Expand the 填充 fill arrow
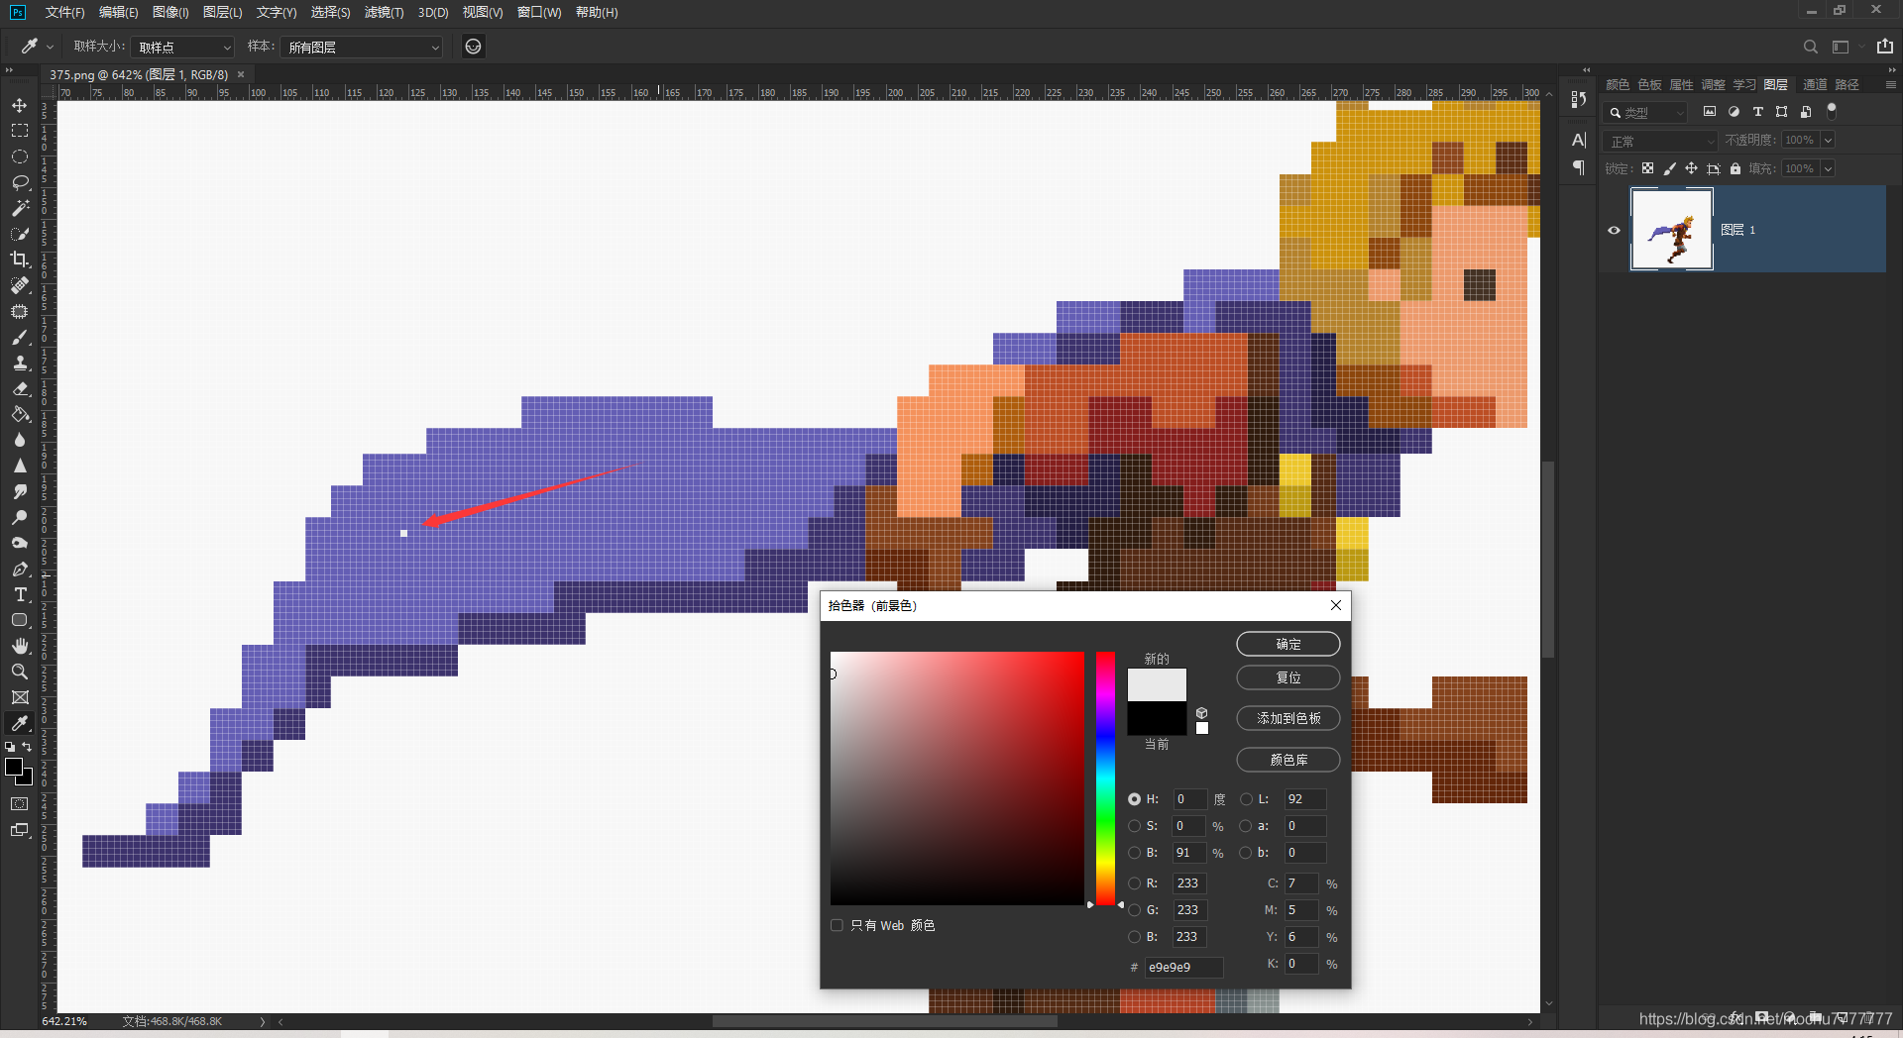 pos(1828,168)
